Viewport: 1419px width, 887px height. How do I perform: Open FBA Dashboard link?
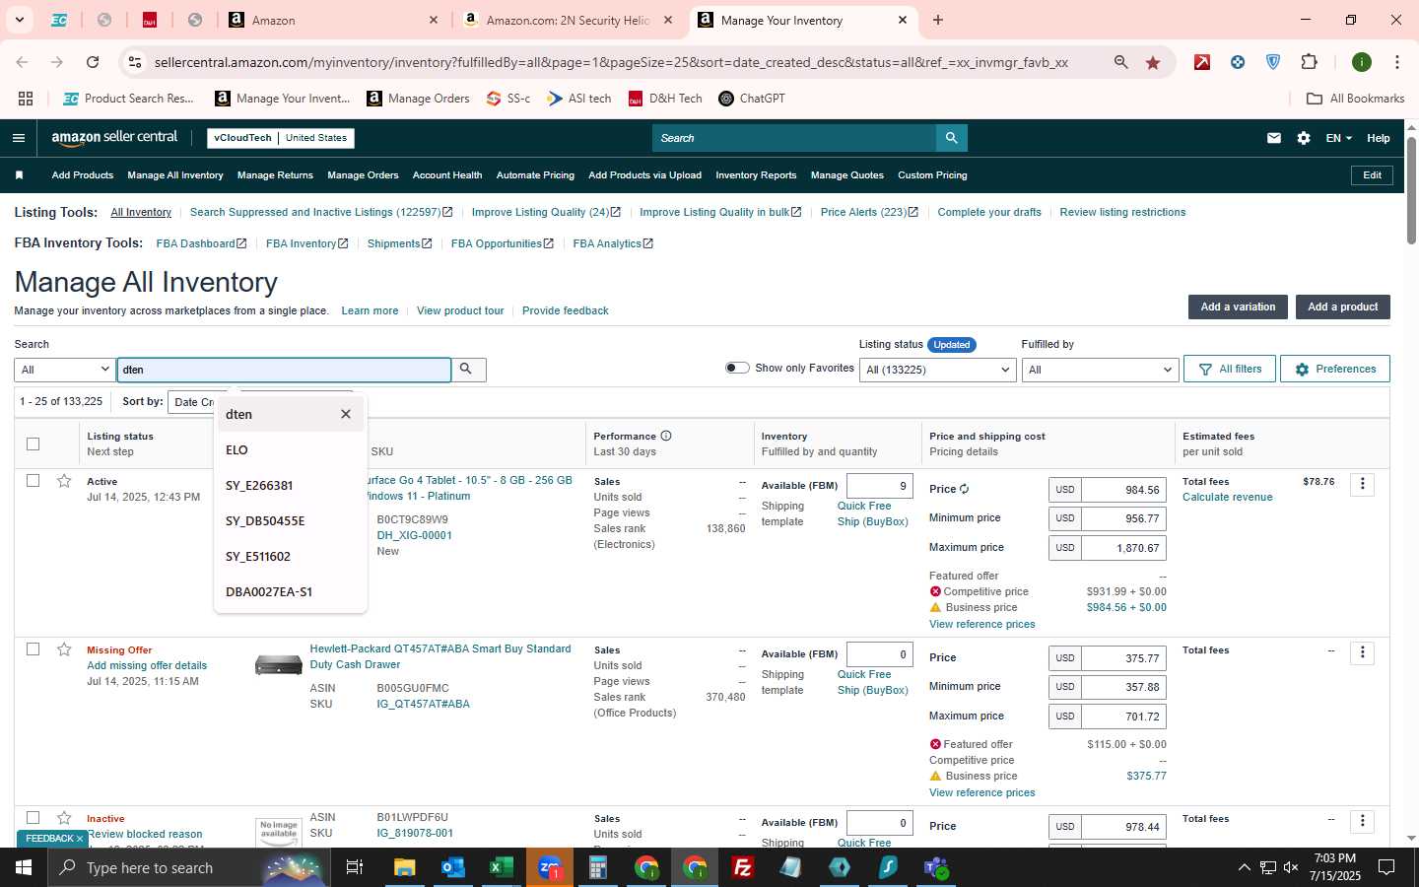pyautogui.click(x=201, y=243)
